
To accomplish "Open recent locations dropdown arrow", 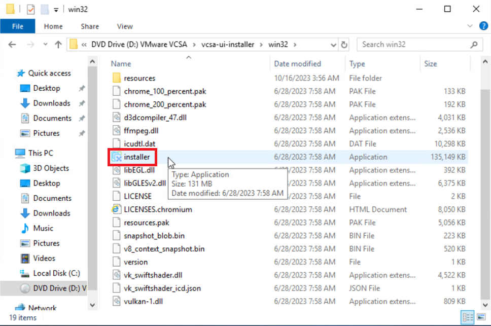I will click(x=44, y=45).
